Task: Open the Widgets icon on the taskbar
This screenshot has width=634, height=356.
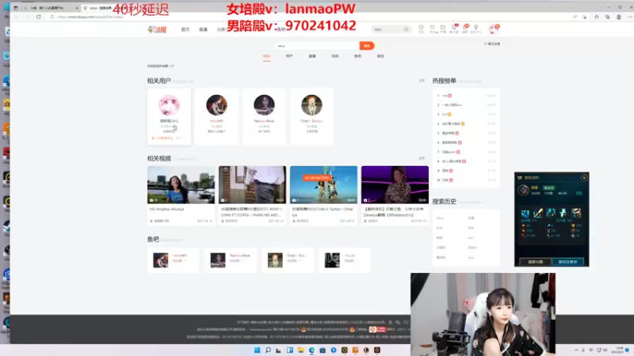Action: [x=289, y=350]
